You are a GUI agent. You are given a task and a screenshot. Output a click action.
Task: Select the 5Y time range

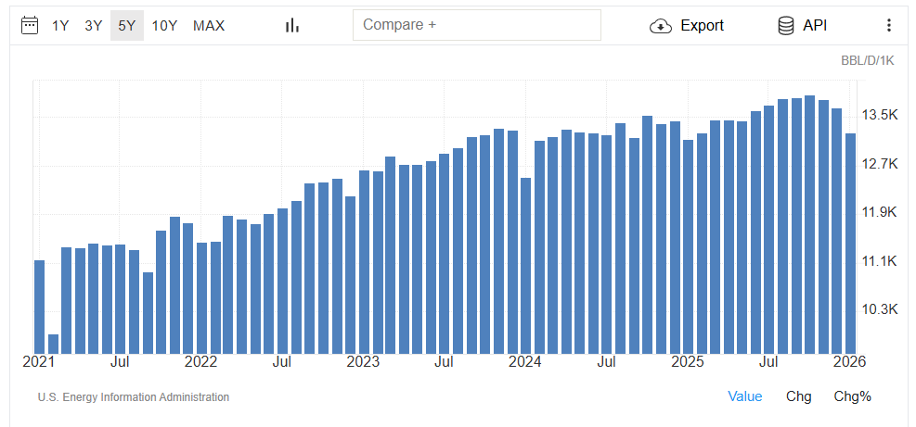coord(127,26)
